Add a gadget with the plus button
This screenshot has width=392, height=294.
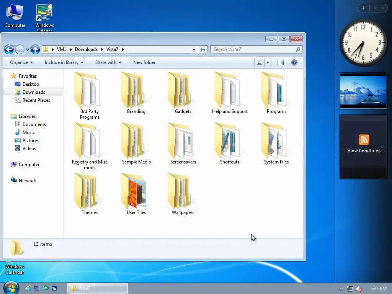pyautogui.click(x=363, y=8)
